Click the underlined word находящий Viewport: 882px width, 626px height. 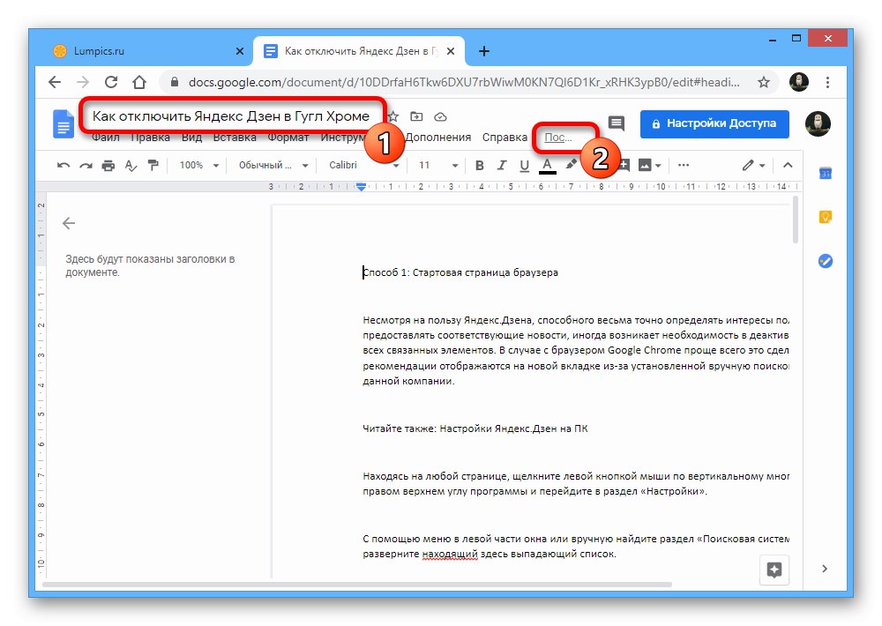tap(450, 554)
